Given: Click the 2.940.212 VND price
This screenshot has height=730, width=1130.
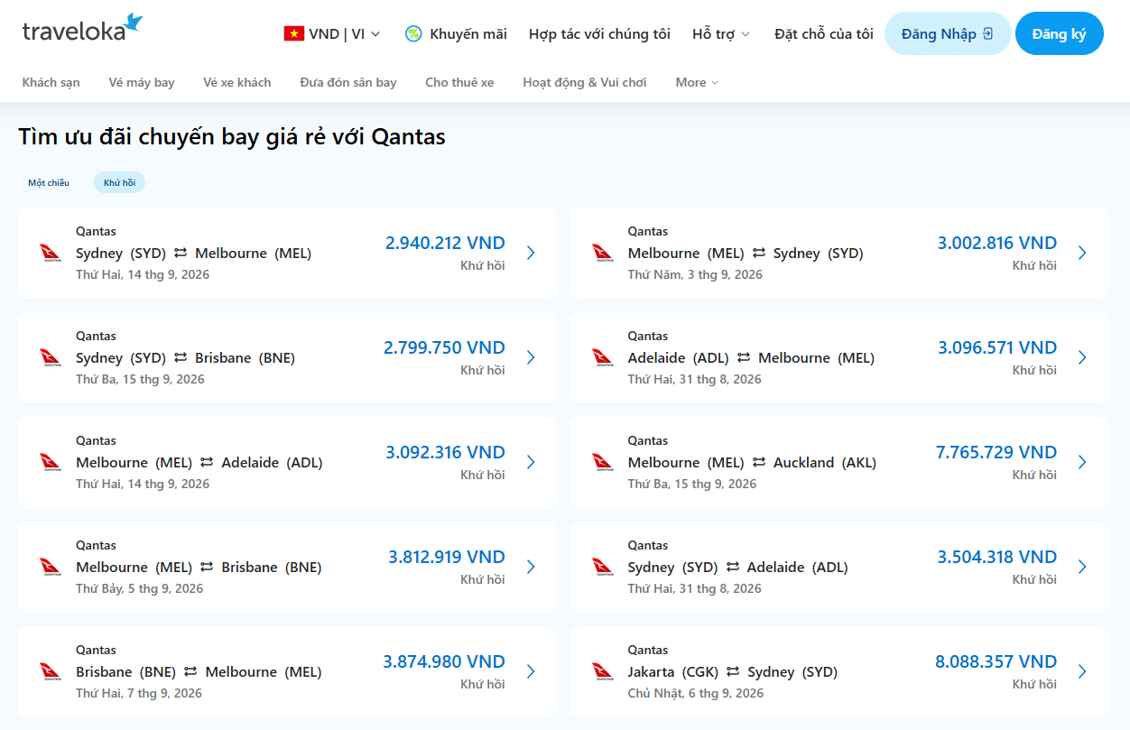Looking at the screenshot, I should coord(445,243).
